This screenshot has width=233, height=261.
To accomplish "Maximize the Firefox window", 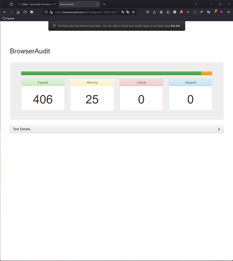I will pos(220,4).
